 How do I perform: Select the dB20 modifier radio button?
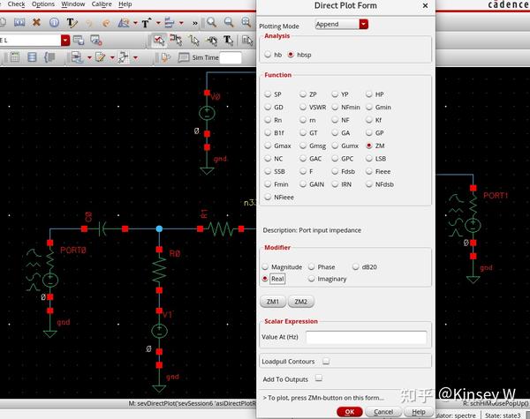pos(356,266)
